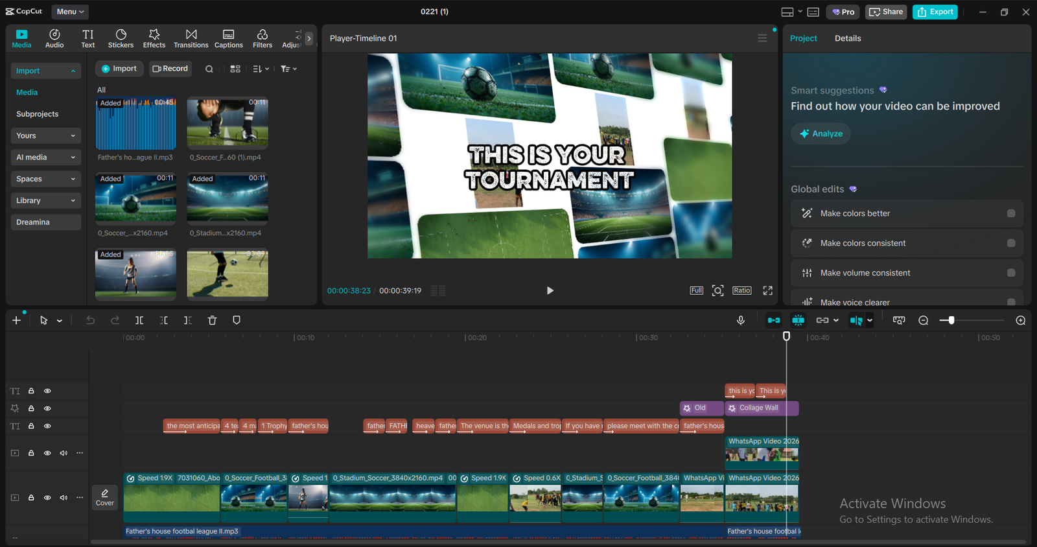Click the search icon in media panel

tap(209, 69)
